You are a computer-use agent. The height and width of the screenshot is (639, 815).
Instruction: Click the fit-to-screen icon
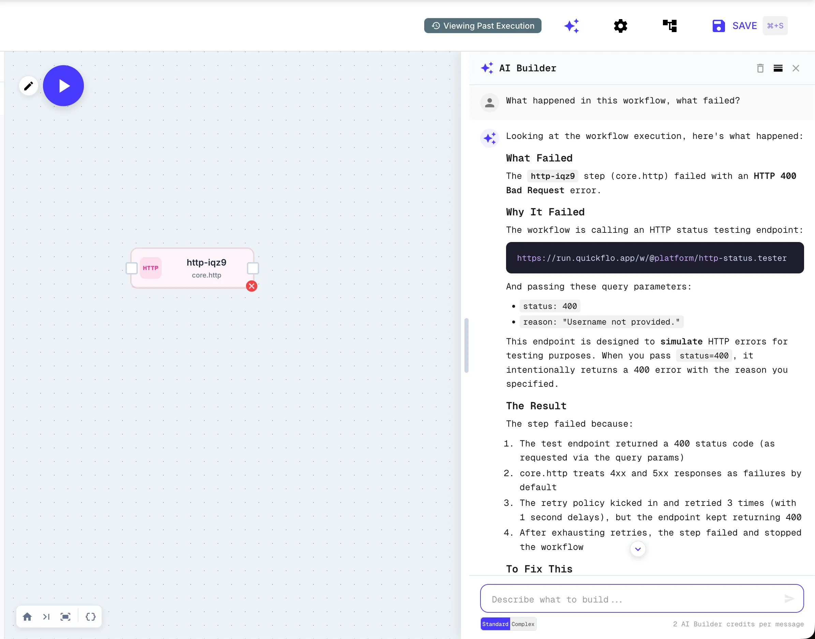65,616
